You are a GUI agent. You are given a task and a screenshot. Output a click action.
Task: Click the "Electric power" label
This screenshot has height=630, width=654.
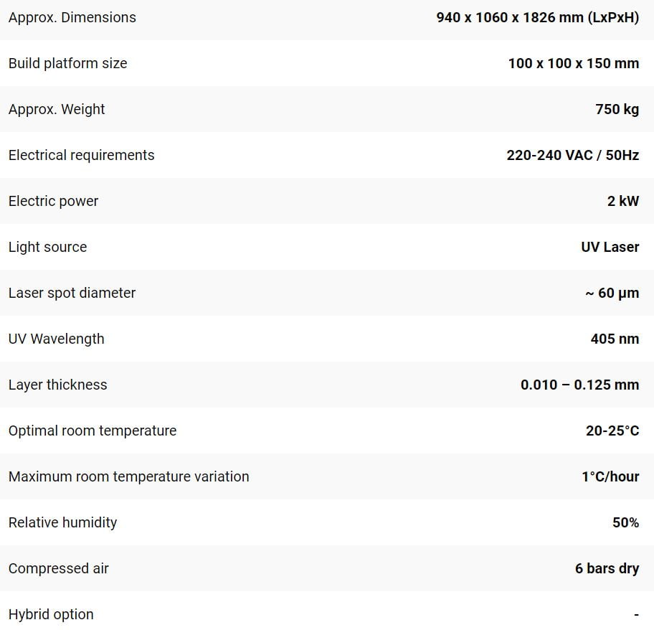pos(53,201)
